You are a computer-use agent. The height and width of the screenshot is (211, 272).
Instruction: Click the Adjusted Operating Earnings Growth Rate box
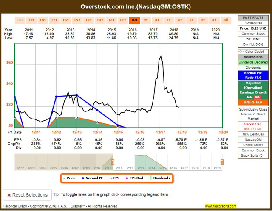point(253,90)
